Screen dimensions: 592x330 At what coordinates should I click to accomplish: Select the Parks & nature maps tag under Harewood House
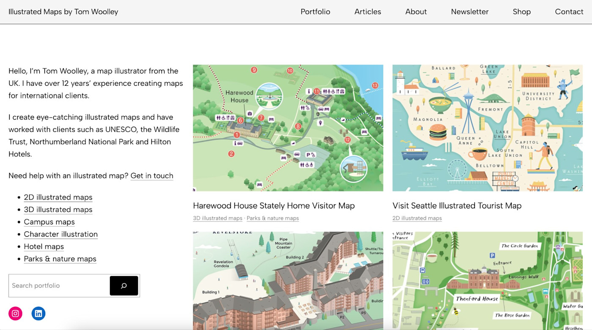pyautogui.click(x=273, y=218)
